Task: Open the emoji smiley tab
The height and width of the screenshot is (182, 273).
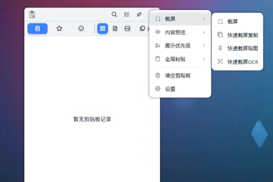Action: point(81,28)
